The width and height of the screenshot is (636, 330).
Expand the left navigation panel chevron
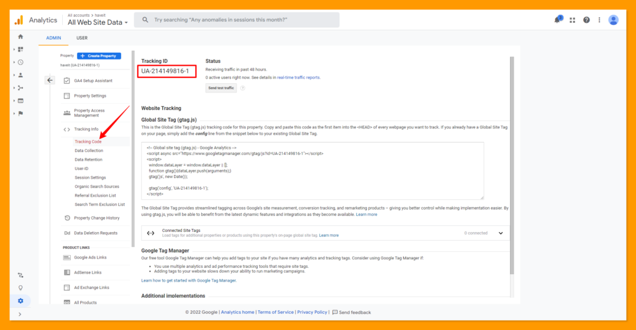click(20, 314)
